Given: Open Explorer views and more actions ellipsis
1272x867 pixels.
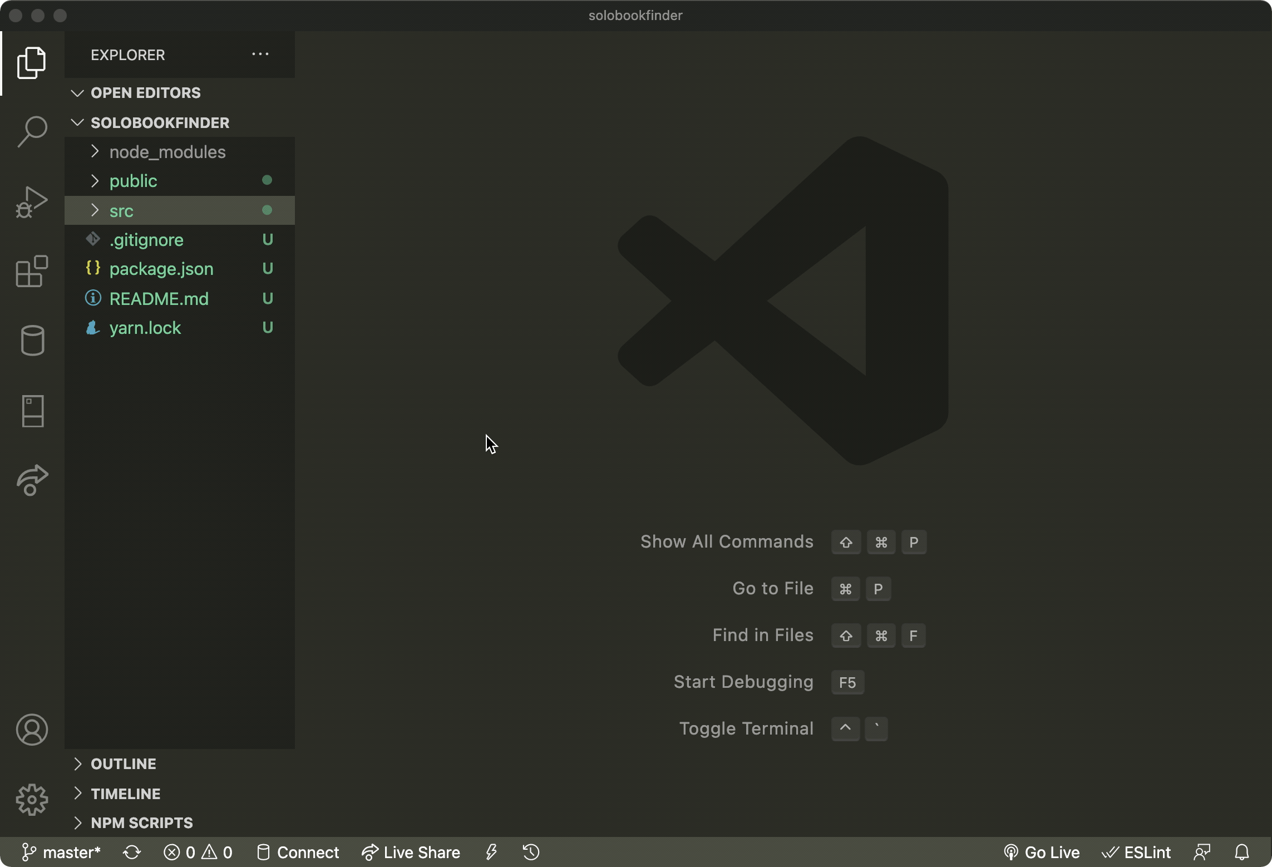Looking at the screenshot, I should (260, 55).
